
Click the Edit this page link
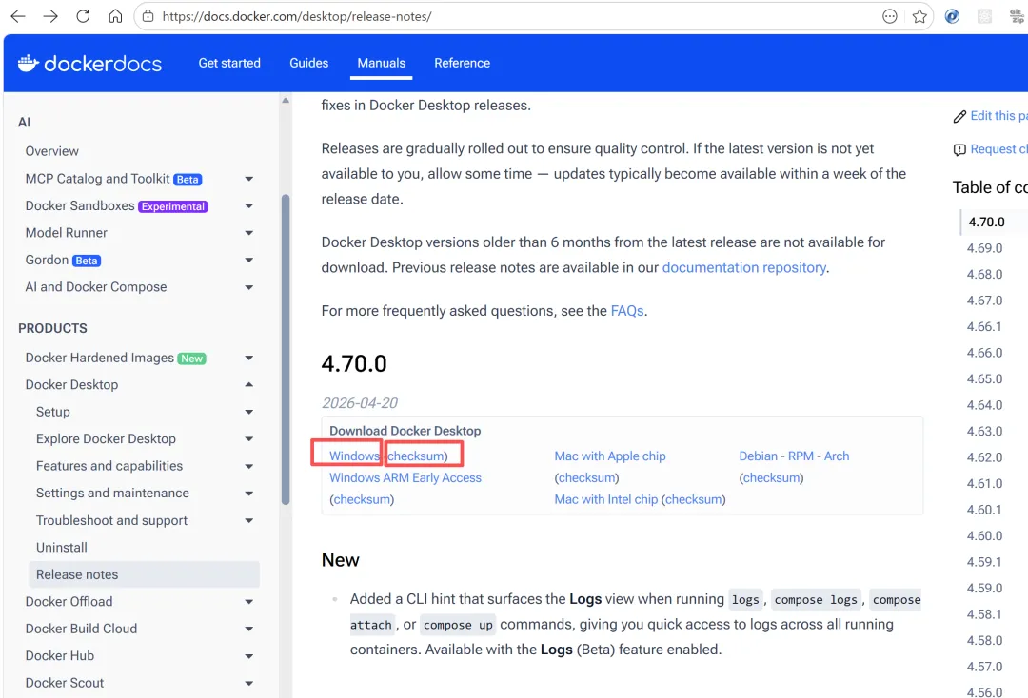(998, 116)
